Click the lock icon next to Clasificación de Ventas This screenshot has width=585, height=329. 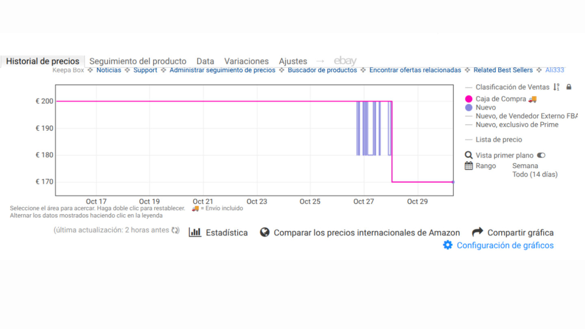pyautogui.click(x=569, y=87)
